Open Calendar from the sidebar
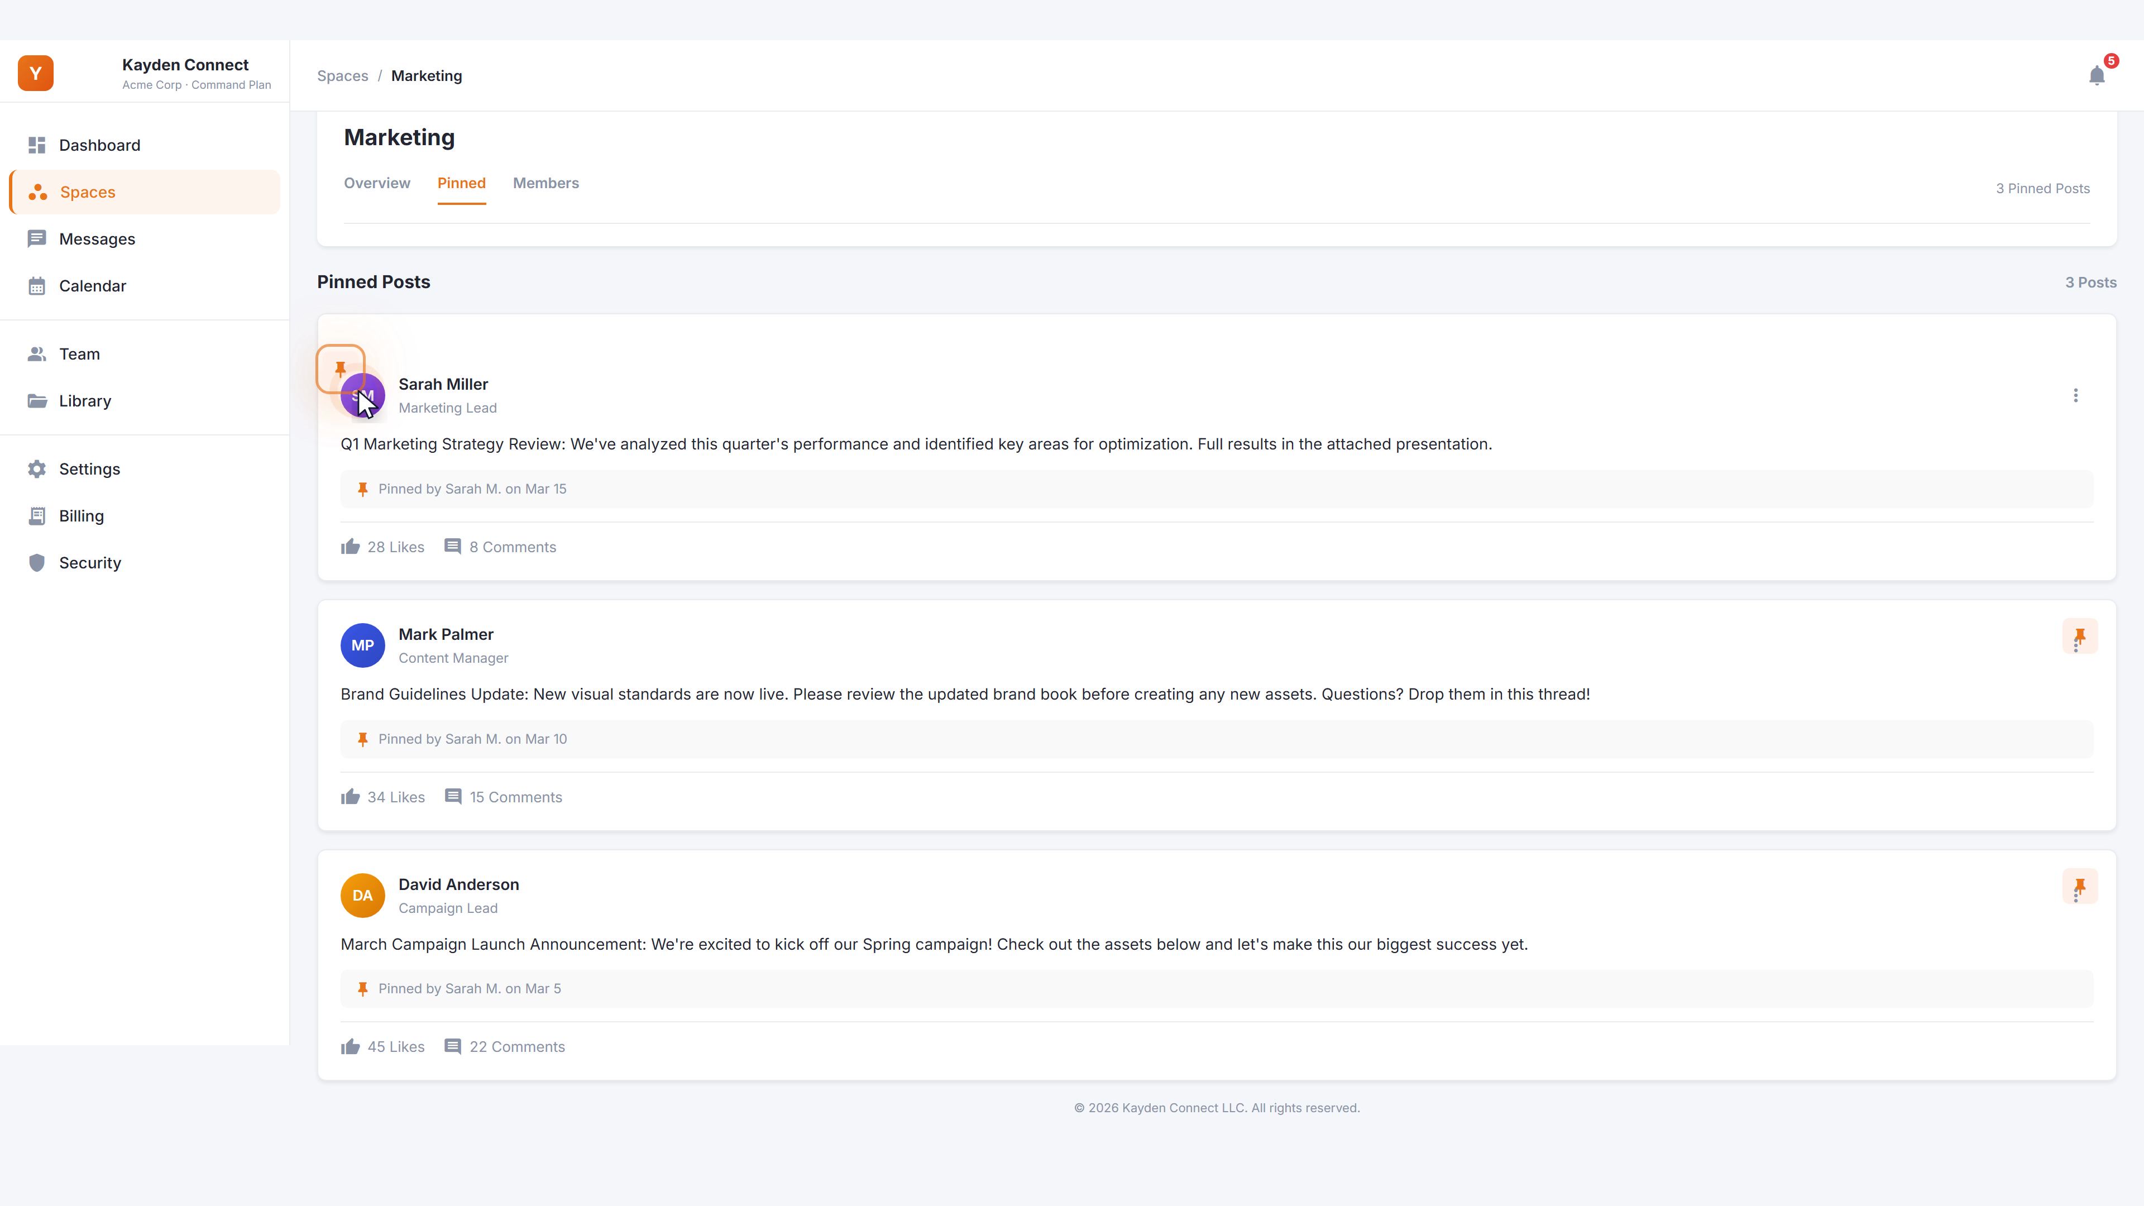The image size is (2144, 1206). click(x=145, y=286)
